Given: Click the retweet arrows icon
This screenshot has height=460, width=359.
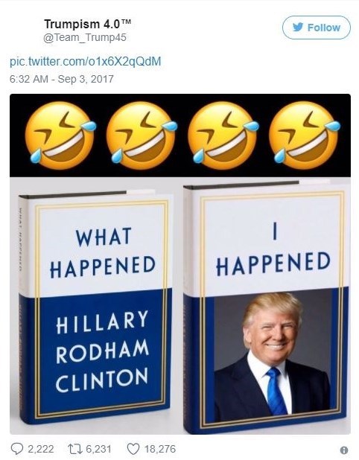Looking at the screenshot, I should [x=74, y=449].
